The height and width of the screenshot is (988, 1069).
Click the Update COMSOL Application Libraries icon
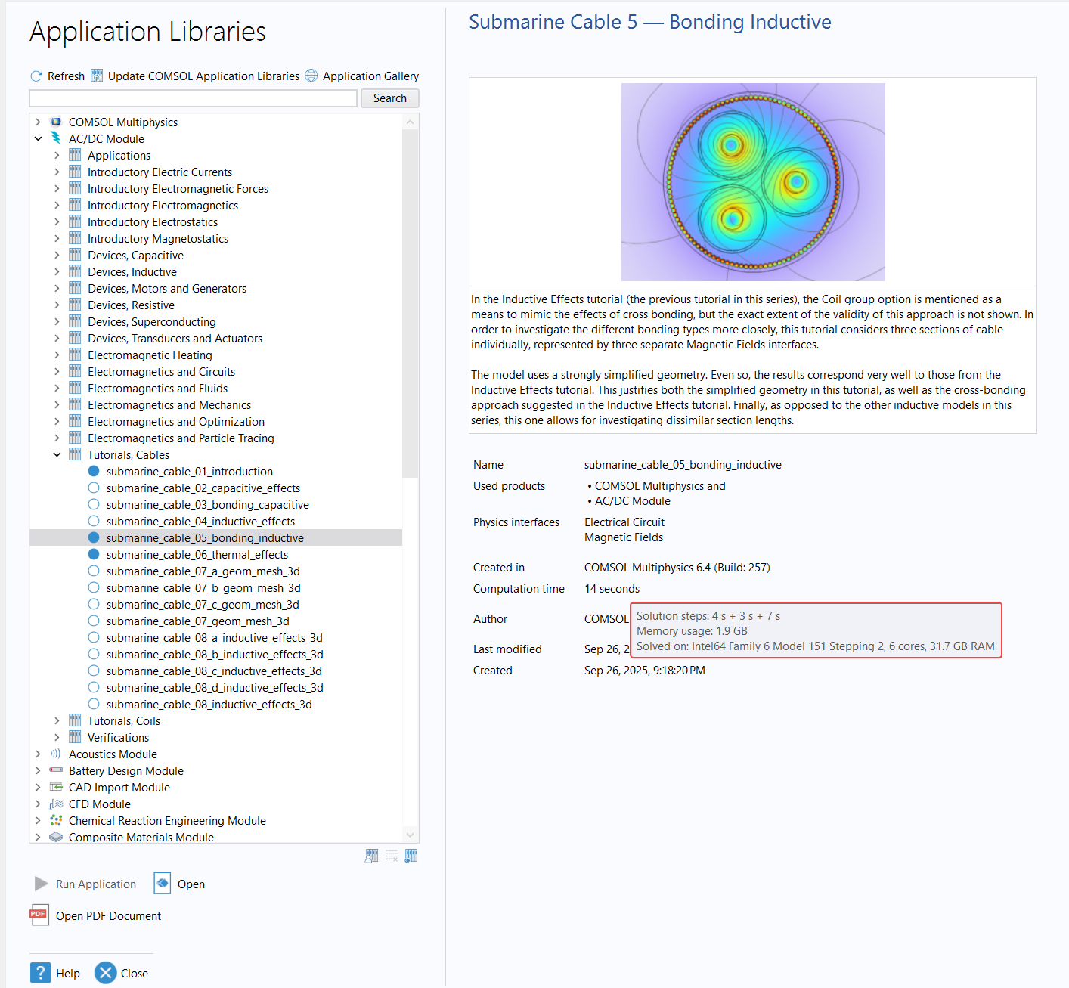[97, 76]
